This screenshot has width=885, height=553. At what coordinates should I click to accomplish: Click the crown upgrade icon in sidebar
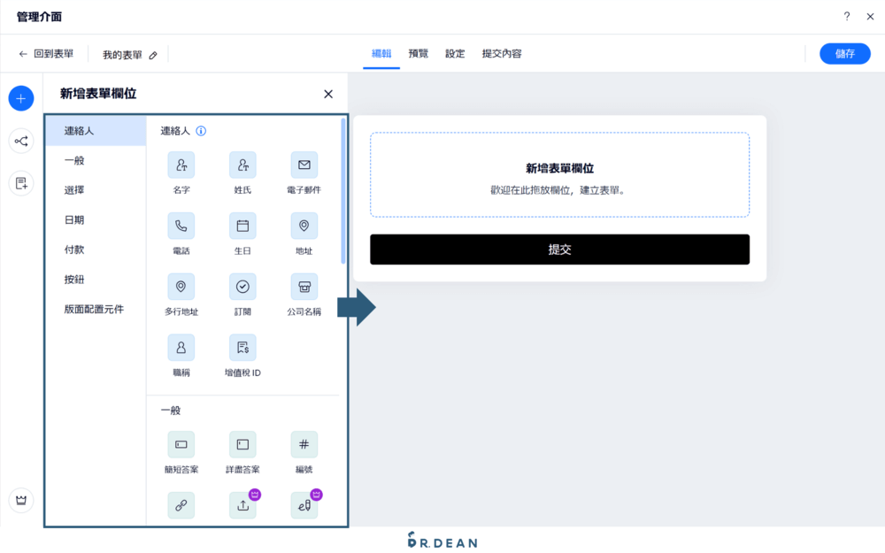tap(20, 500)
